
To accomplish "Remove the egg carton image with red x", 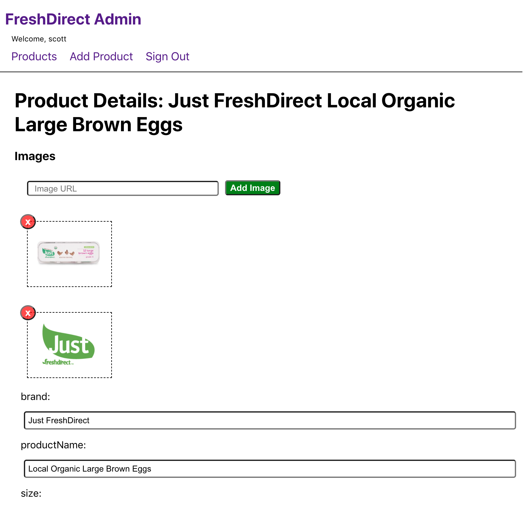I will click(x=28, y=222).
